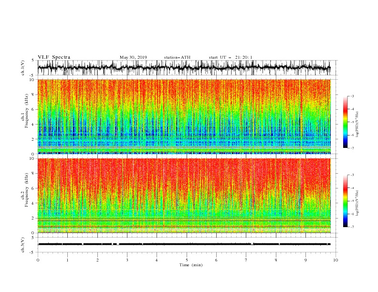Click the date 'May 30, 2019'
The height and width of the screenshot is (292, 378).
(133, 57)
